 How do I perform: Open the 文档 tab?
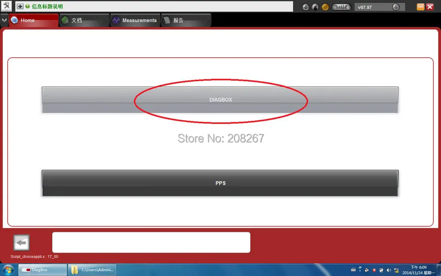(x=84, y=20)
